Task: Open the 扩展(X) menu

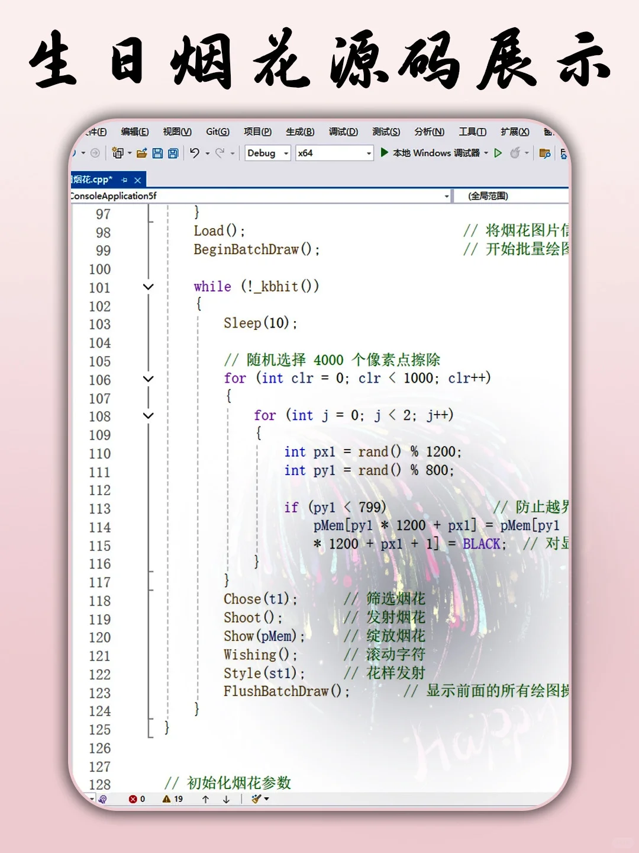Action: pyautogui.click(x=515, y=132)
